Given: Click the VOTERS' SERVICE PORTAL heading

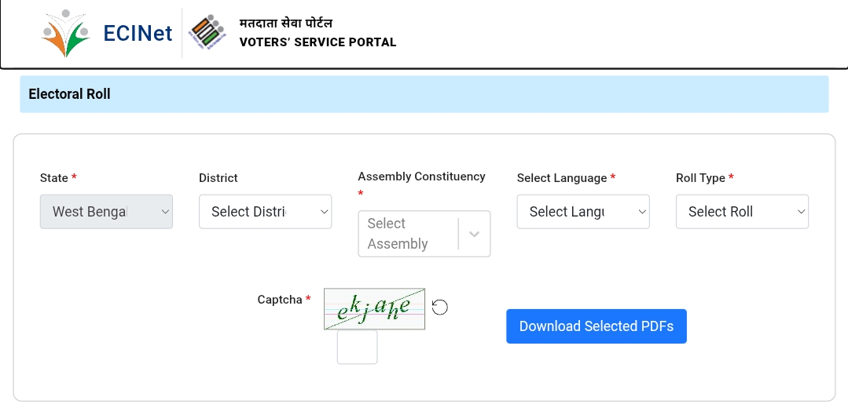Looking at the screenshot, I should pyautogui.click(x=318, y=42).
